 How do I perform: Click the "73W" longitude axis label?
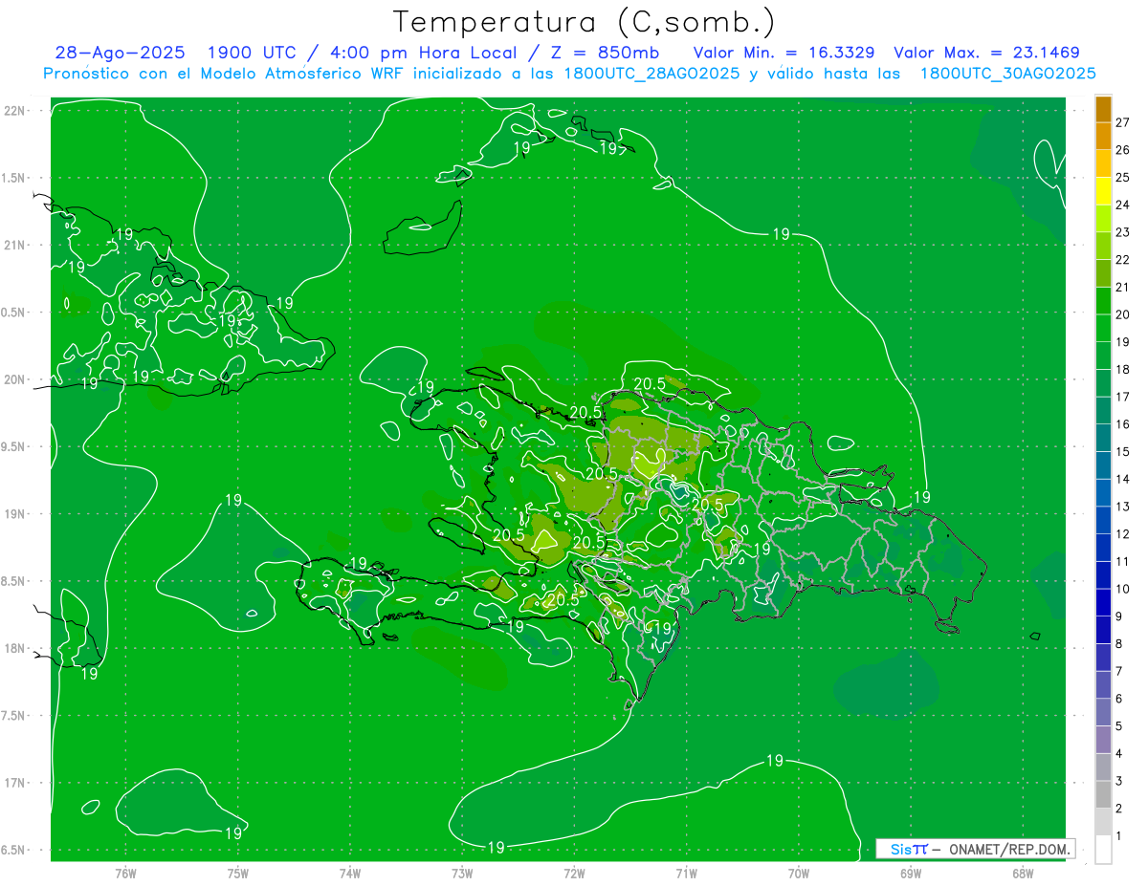click(x=462, y=873)
